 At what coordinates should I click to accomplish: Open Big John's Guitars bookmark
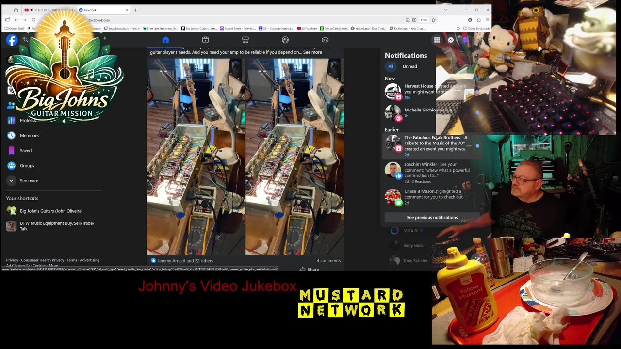[x=199, y=28]
